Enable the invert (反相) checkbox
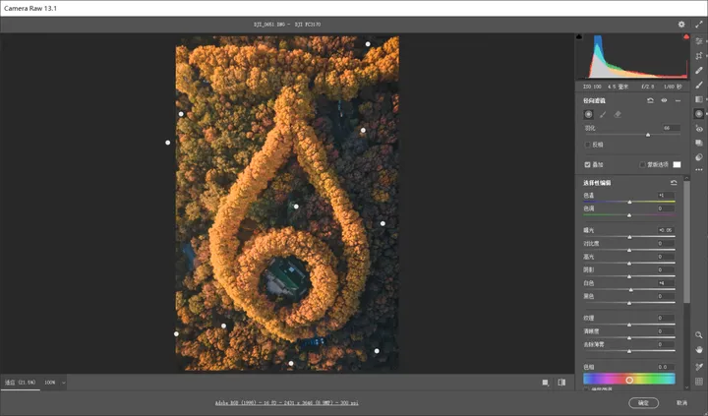 point(587,145)
